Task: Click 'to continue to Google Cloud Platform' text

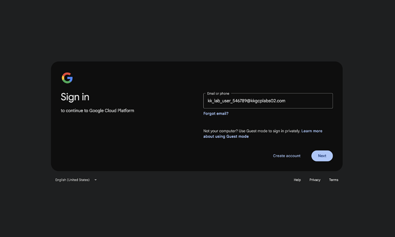Action: click(97, 110)
